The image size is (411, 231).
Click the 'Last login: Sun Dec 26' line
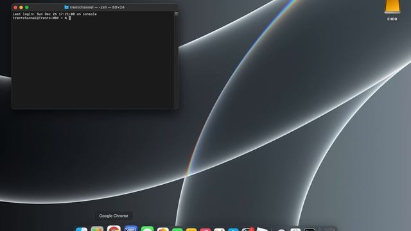pyautogui.click(x=55, y=14)
